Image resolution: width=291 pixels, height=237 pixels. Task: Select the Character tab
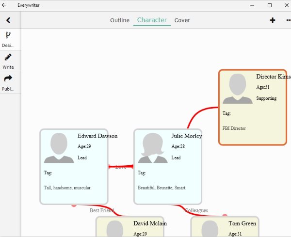(152, 20)
